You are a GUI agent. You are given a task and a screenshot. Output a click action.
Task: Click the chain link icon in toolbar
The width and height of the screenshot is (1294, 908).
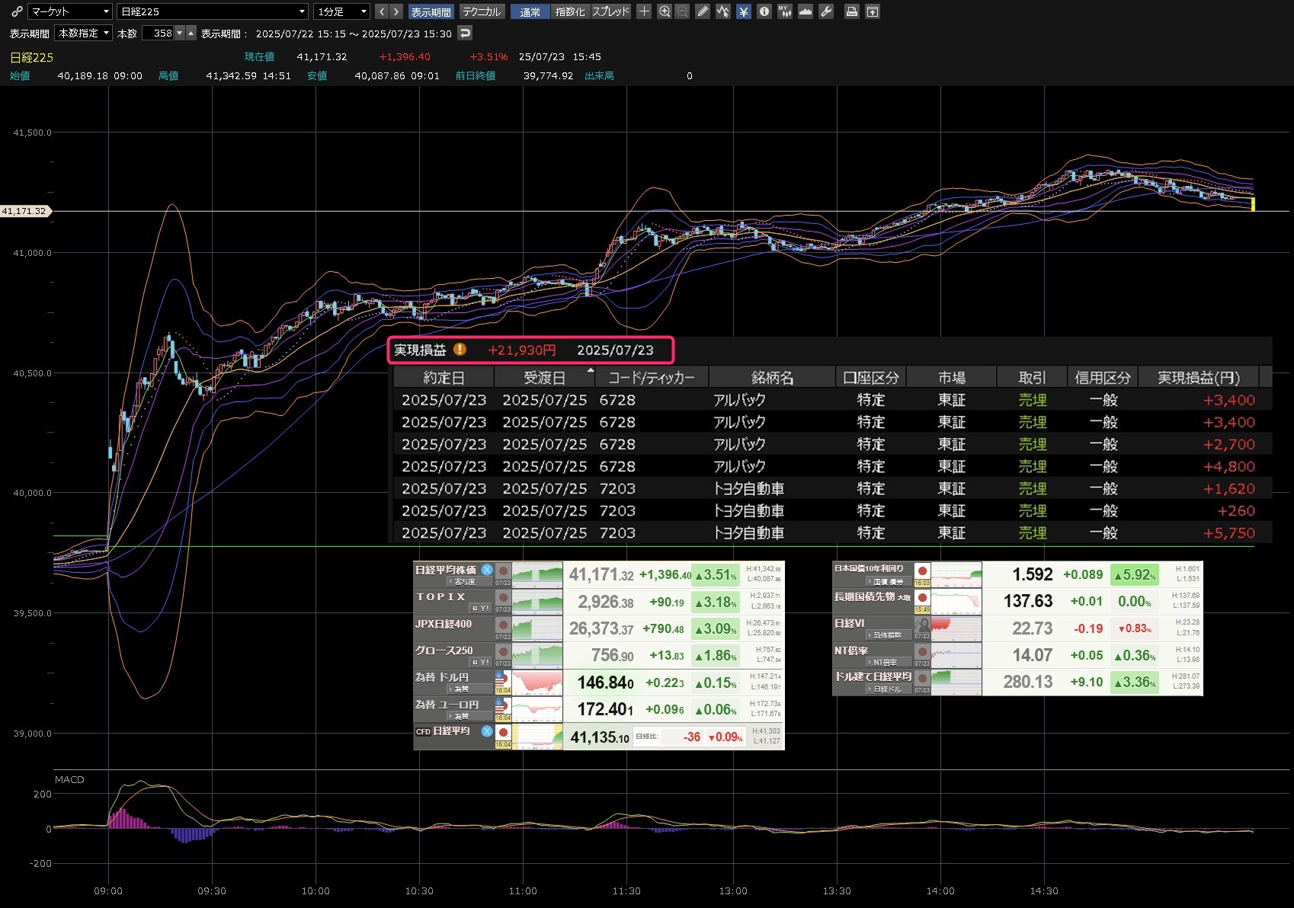pos(16,11)
